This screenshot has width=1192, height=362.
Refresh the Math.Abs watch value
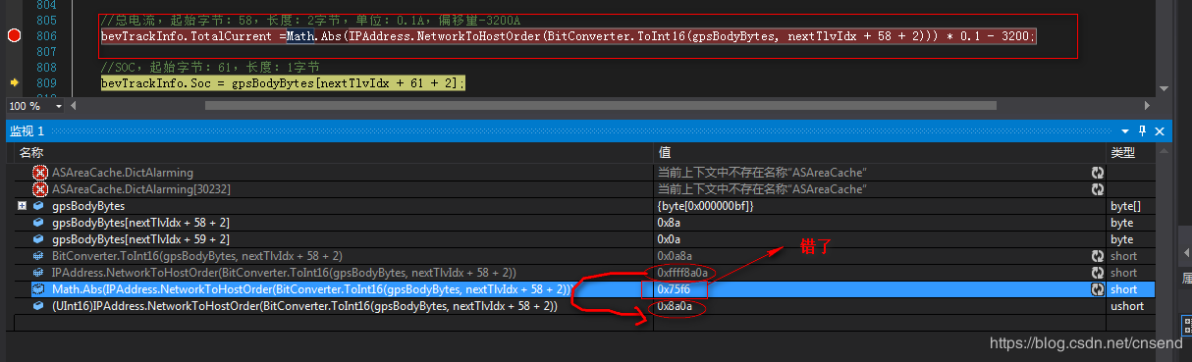coord(1097,289)
